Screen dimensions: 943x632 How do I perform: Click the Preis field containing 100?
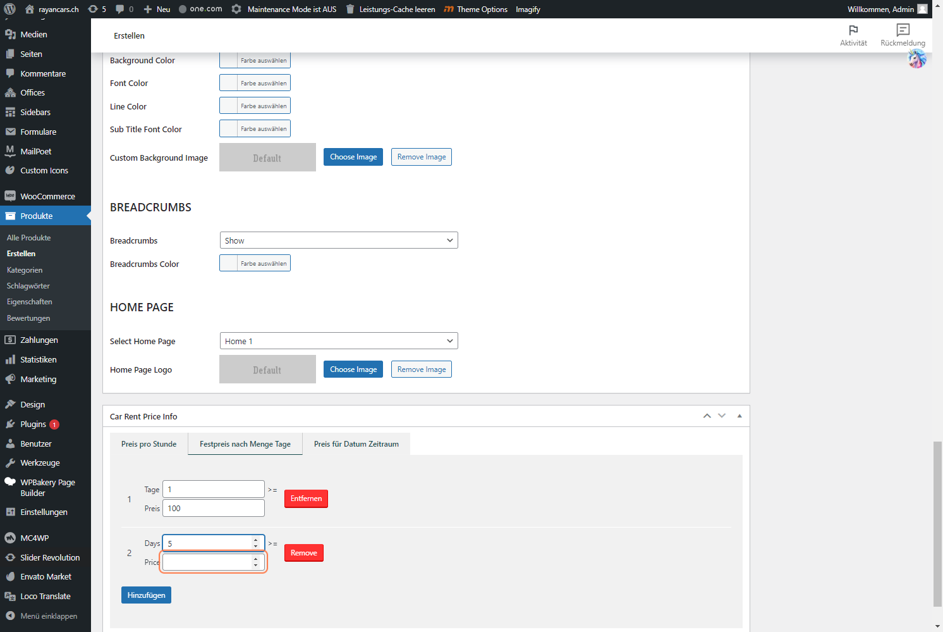point(214,508)
